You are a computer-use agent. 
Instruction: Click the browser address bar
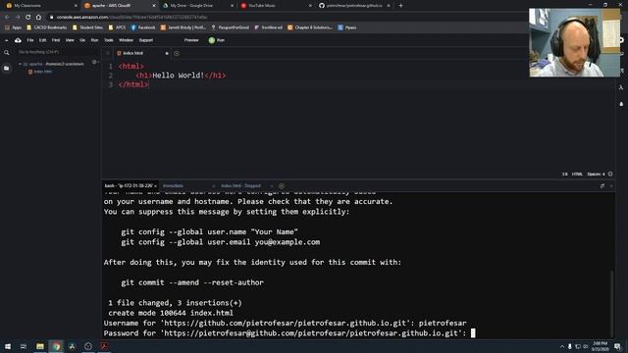[x=281, y=17]
